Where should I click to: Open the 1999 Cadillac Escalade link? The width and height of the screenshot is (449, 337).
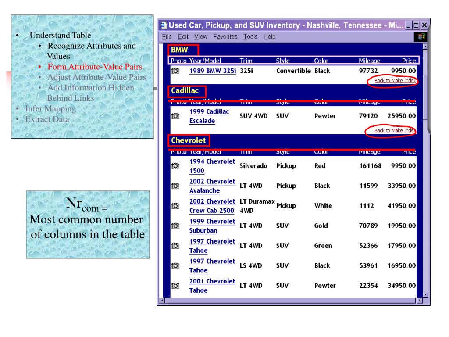click(x=209, y=116)
